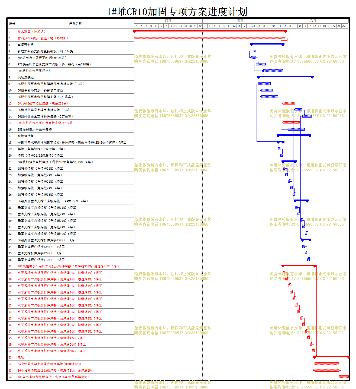Select the 任务名称 column header

pyautogui.click(x=75, y=24)
